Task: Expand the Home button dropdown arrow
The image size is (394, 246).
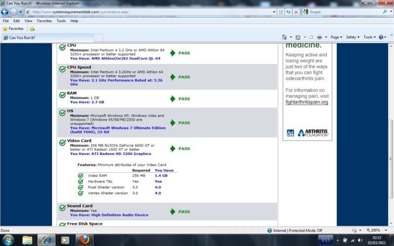Action: click(x=291, y=37)
